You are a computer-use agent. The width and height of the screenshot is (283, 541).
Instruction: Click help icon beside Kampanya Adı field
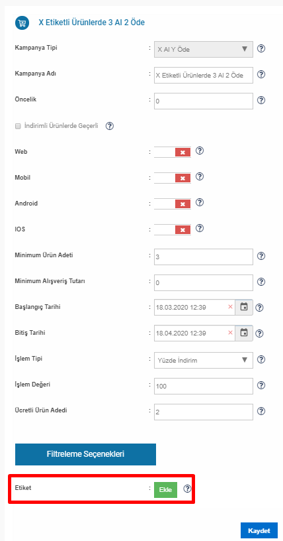click(261, 74)
